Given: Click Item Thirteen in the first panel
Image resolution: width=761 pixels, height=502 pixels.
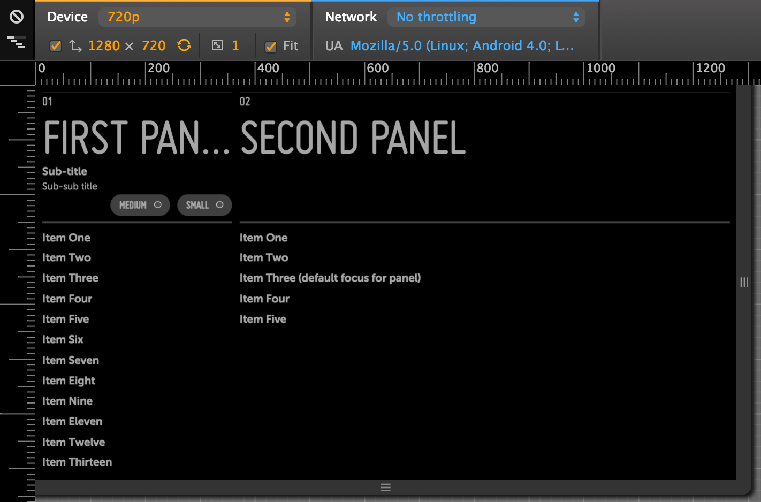Looking at the screenshot, I should [77, 462].
